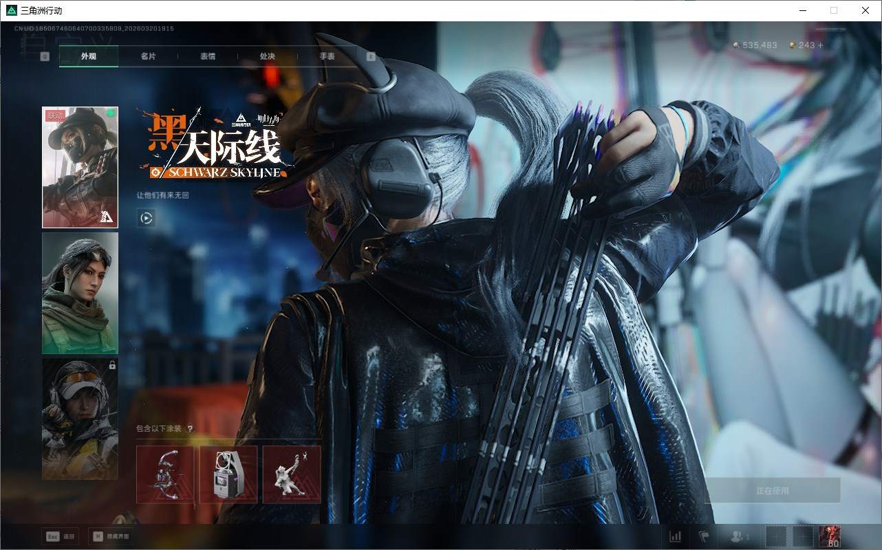Image resolution: width=882 pixels, height=550 pixels.
Task: Select the green-scarf default skin thumbnail
Action: point(80,293)
